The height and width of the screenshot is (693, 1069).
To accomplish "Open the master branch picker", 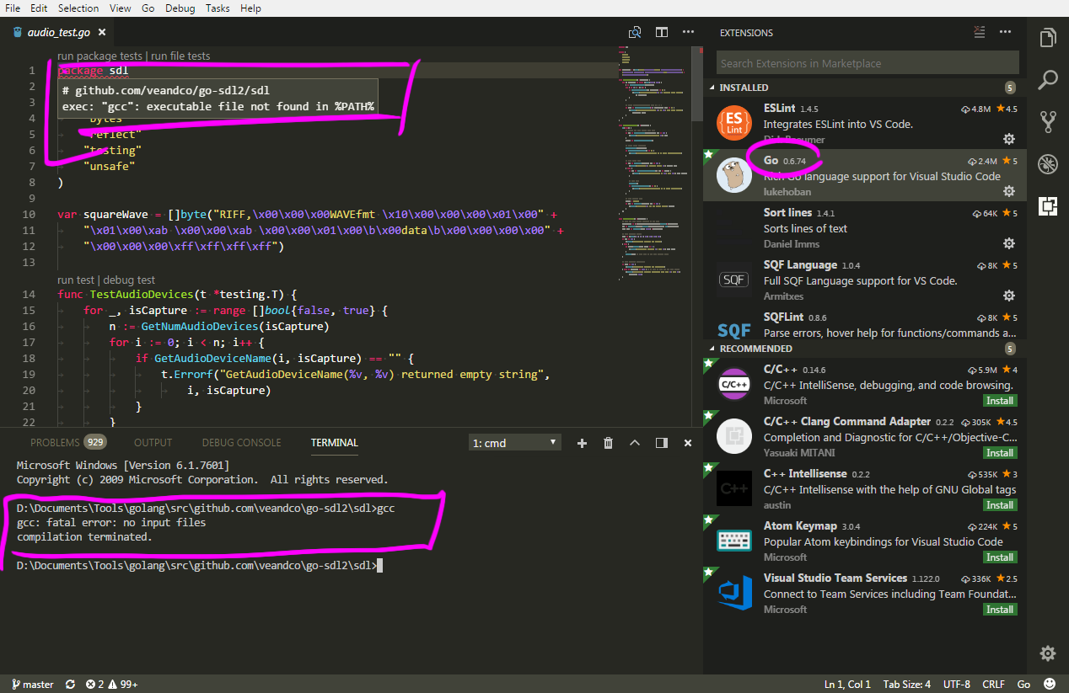I will [31, 685].
